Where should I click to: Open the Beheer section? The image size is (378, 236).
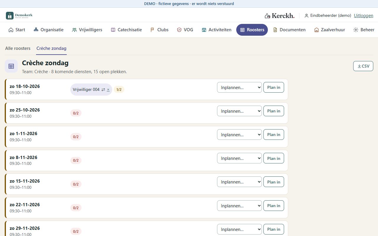(x=364, y=30)
